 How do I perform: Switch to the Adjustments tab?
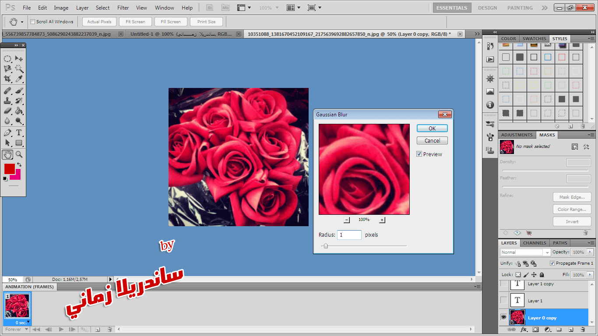pyautogui.click(x=517, y=135)
